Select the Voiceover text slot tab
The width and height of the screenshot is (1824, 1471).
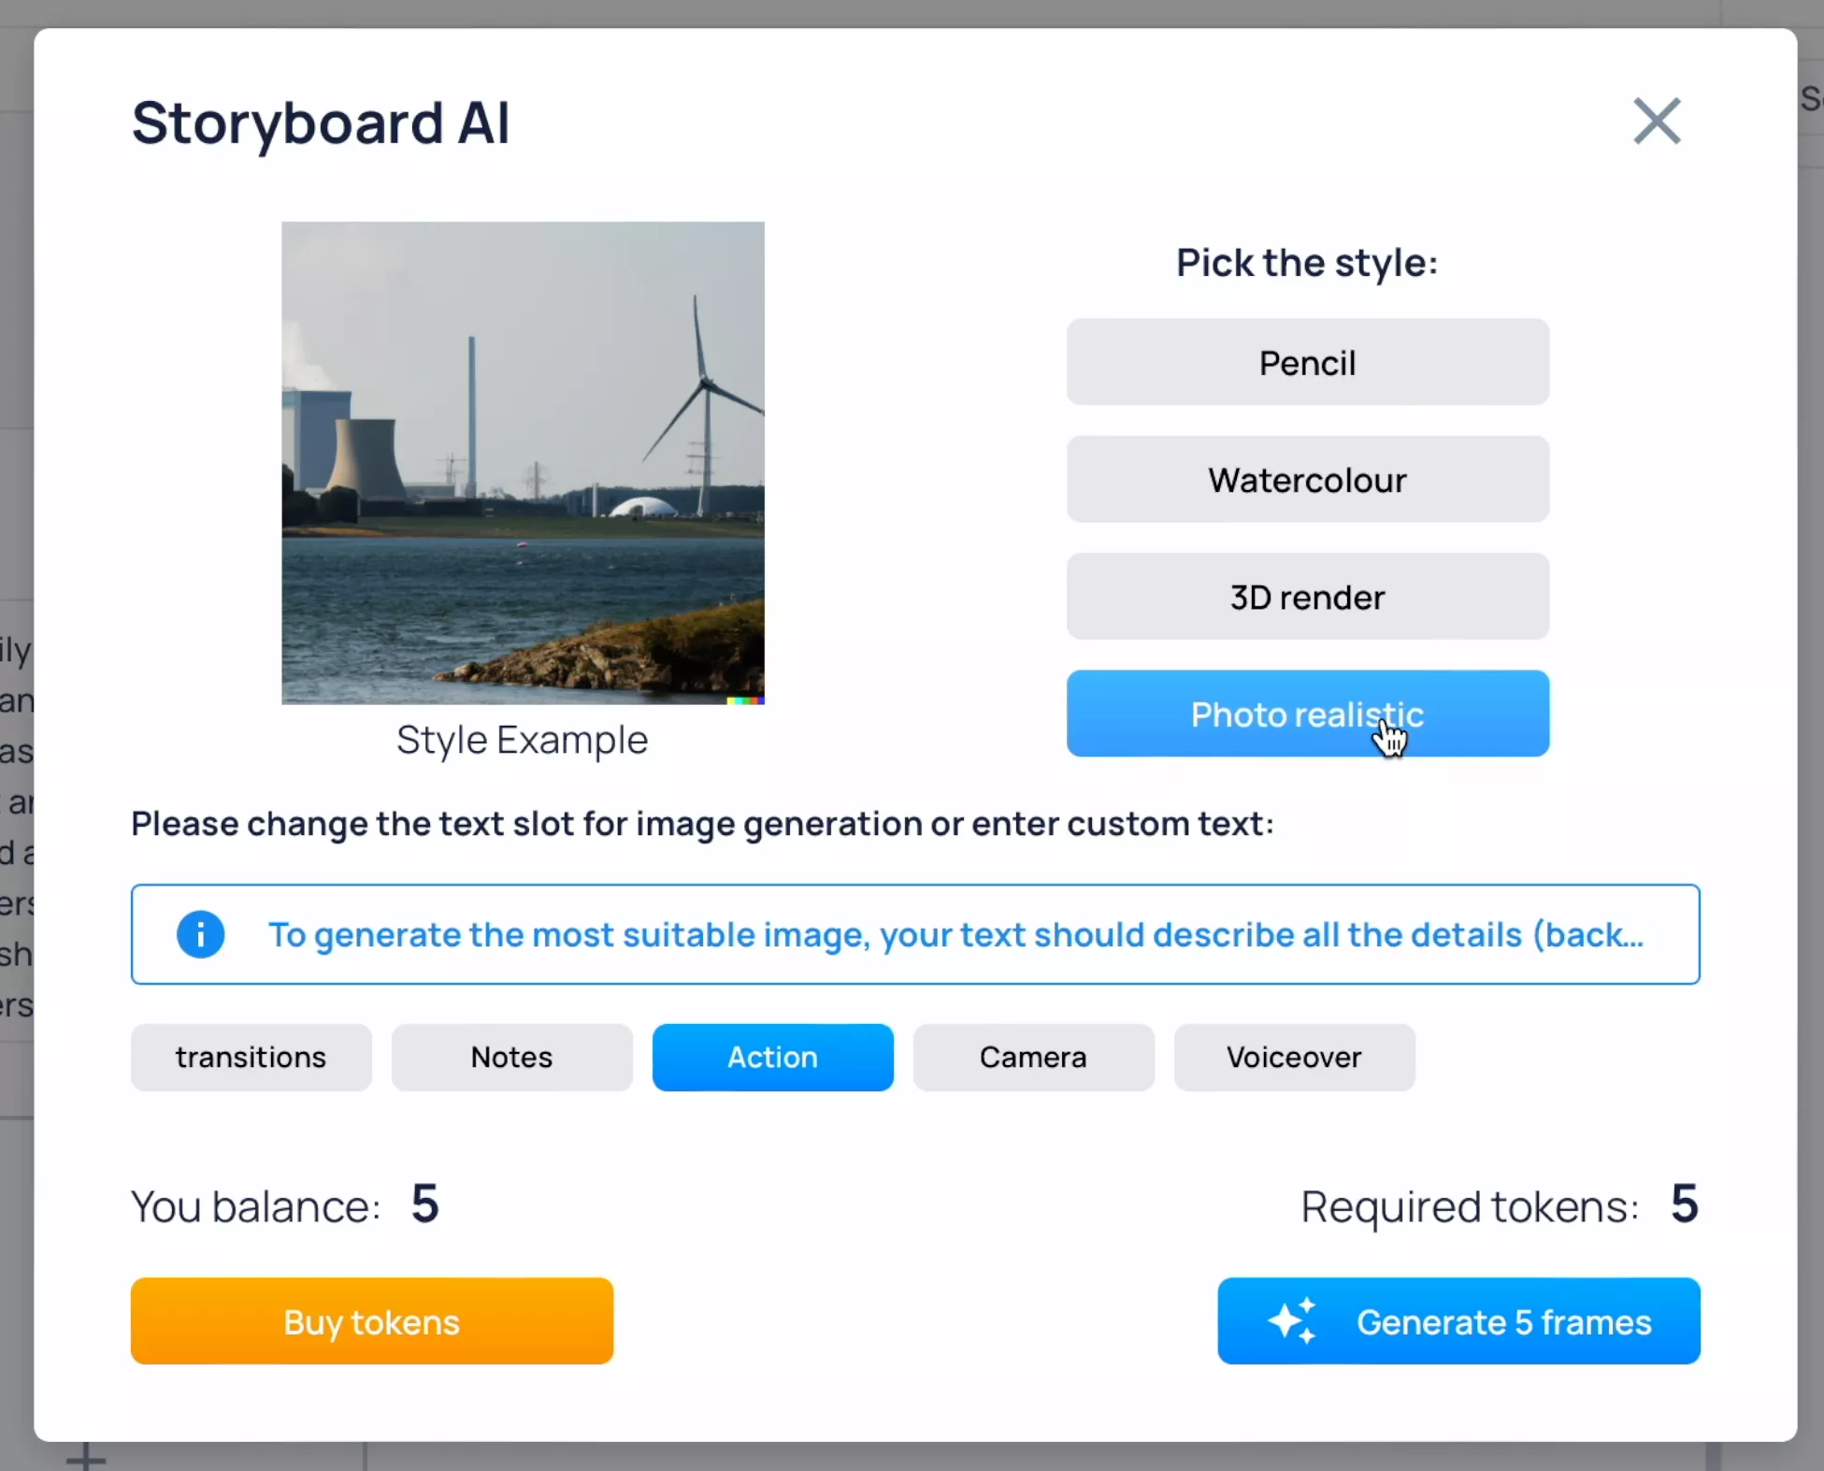tap(1293, 1057)
